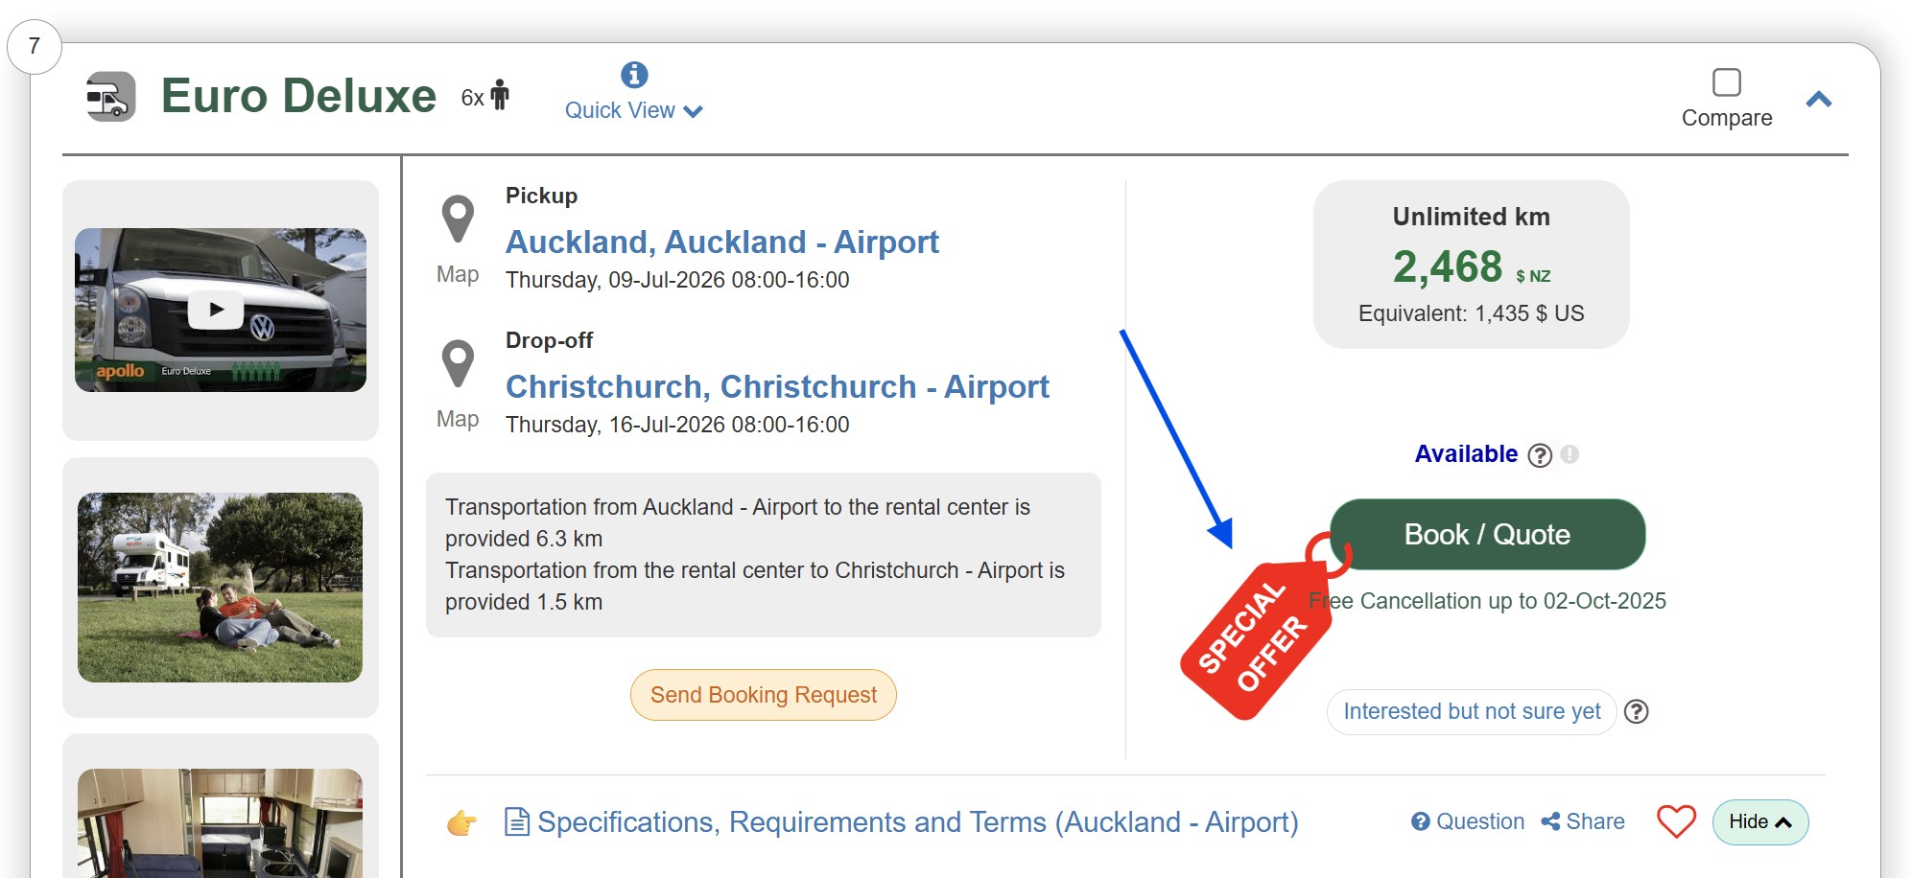Click the Hide button
Viewport: 1912px width, 878px height.
(1759, 821)
